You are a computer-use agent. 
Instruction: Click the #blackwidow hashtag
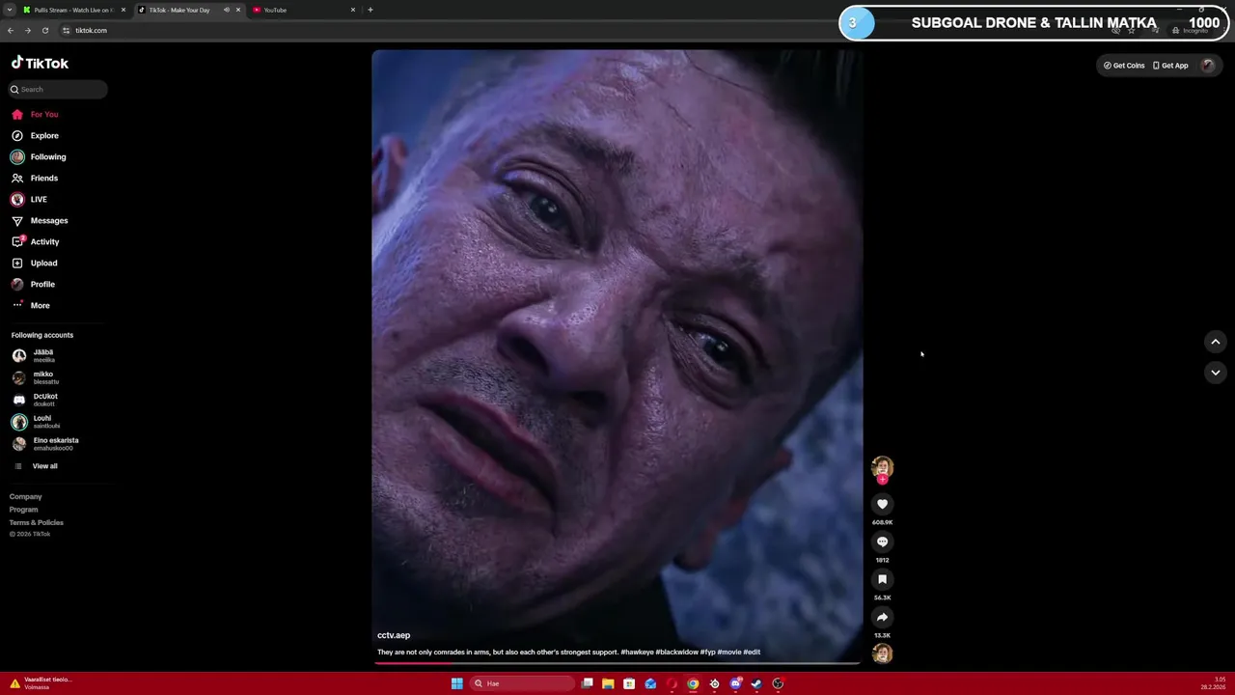pos(677,653)
